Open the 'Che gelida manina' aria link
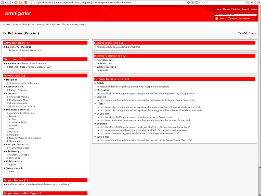This screenshot has height=196, width=261. 19,97
